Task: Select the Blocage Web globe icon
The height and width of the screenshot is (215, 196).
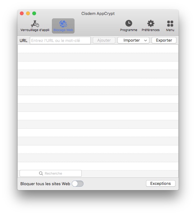Action: [x=63, y=24]
